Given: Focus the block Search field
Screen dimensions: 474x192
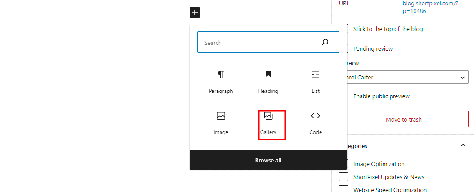Looking at the screenshot, I should click(268, 43).
